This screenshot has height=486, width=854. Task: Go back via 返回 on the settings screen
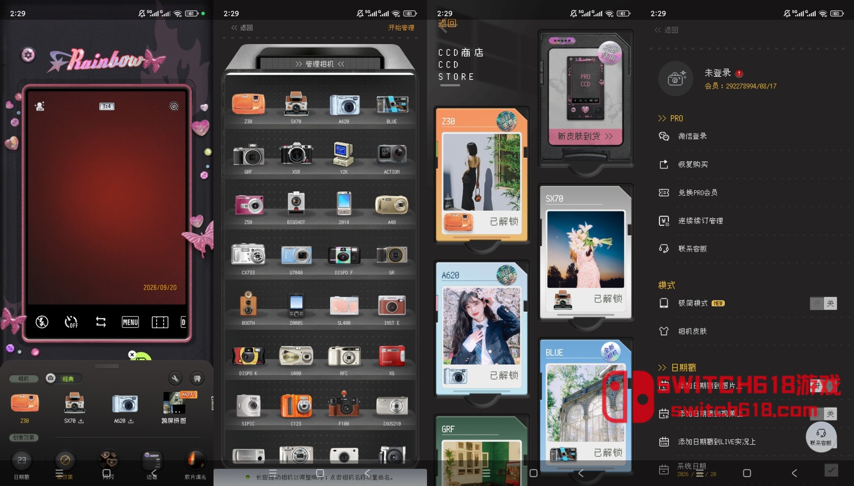(666, 30)
